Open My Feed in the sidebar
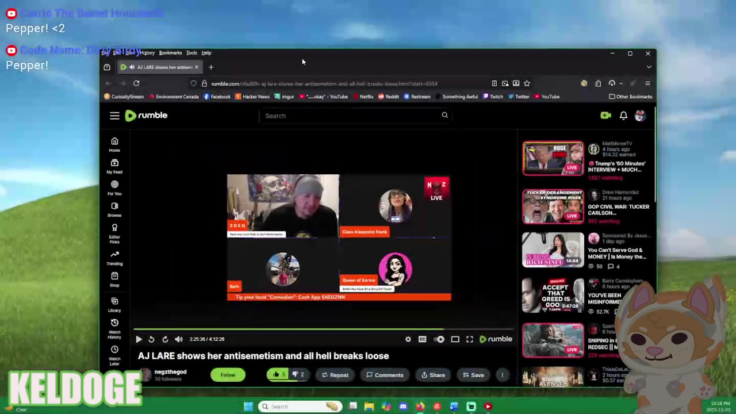The width and height of the screenshot is (736, 414). (x=114, y=166)
